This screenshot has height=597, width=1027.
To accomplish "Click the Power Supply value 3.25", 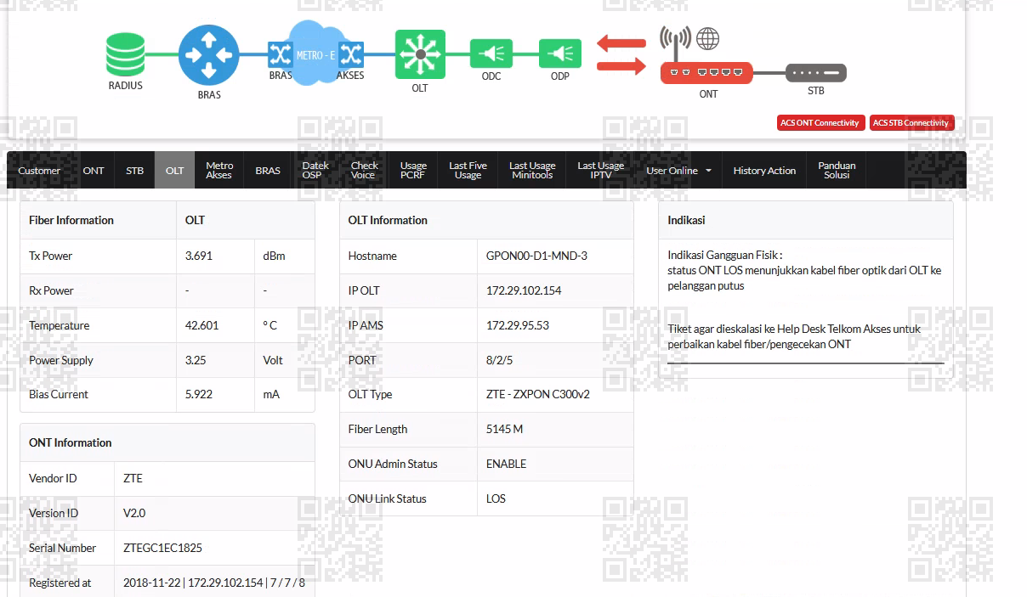I will pyautogui.click(x=196, y=360).
